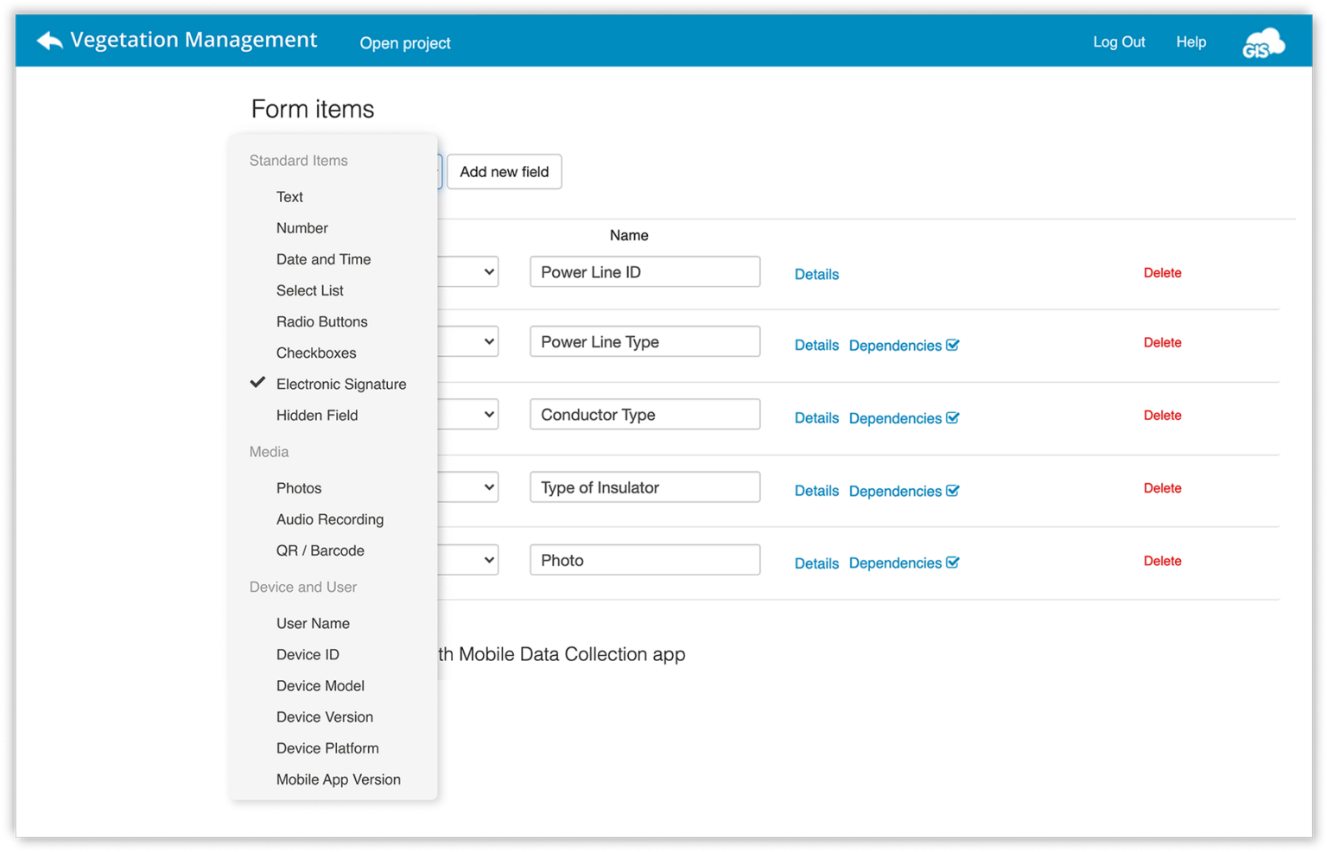The image size is (1327, 852).
Task: Click the Add new field button
Action: tap(504, 172)
